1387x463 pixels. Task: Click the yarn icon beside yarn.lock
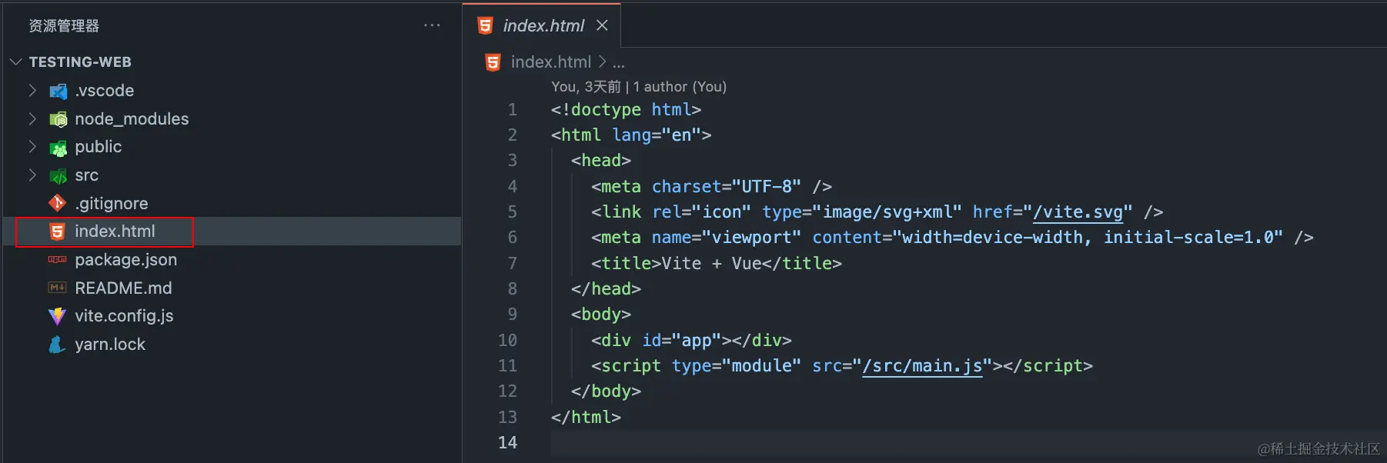coord(58,345)
